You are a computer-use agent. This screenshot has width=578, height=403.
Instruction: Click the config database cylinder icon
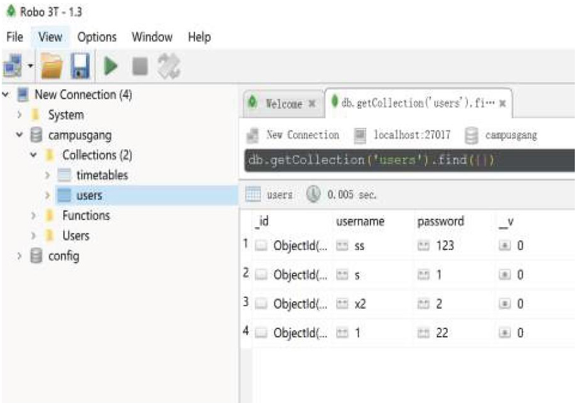36,256
